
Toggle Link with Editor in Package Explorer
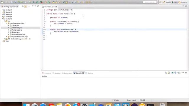click(x=25, y=6)
